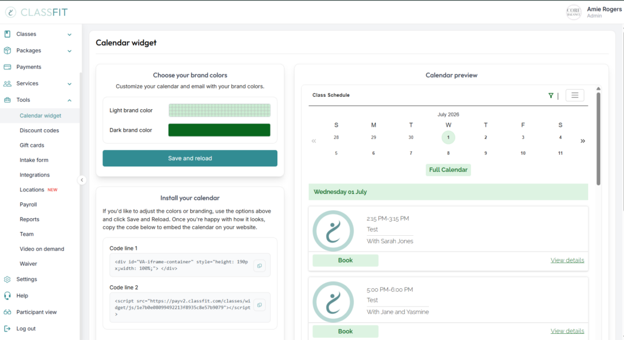This screenshot has height=340, width=624.
Task: Go to next week with double-right arrows
Action: pyautogui.click(x=583, y=141)
